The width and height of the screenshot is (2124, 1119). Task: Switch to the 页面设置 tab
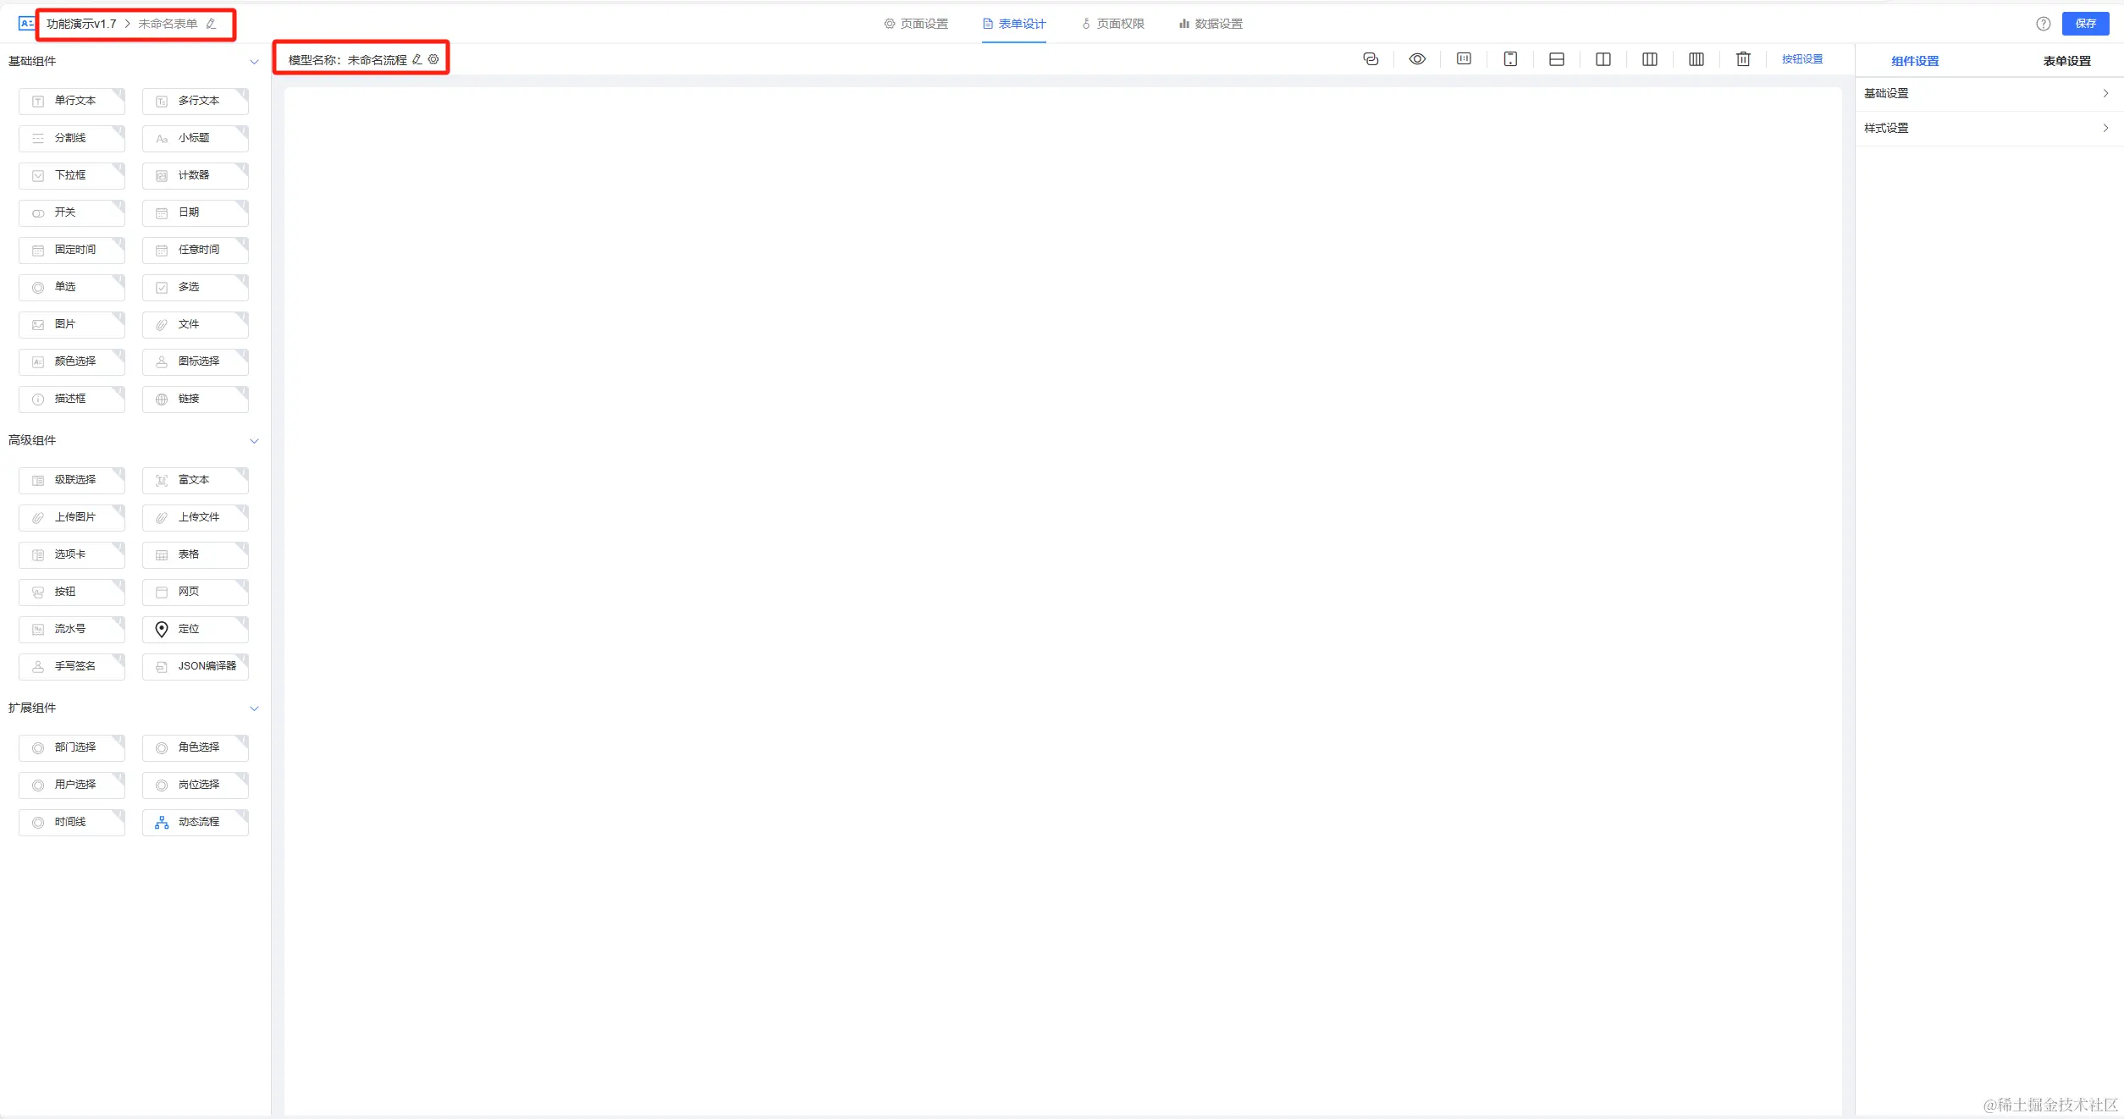click(916, 24)
